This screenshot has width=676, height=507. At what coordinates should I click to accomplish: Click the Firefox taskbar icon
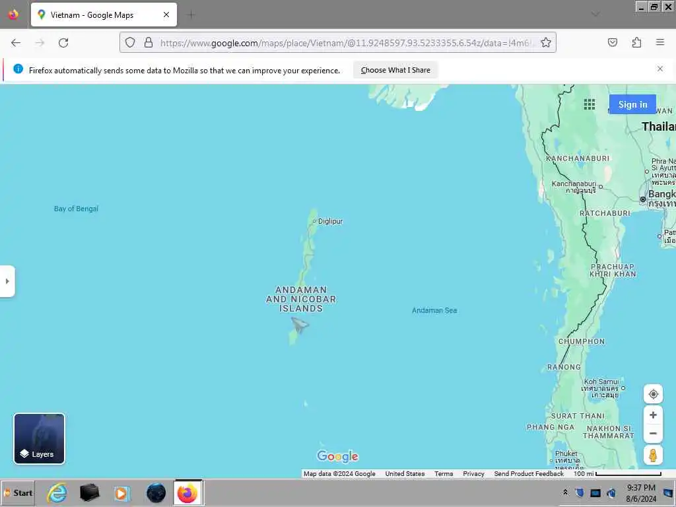(187, 492)
